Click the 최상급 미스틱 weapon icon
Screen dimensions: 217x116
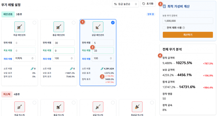137,107
